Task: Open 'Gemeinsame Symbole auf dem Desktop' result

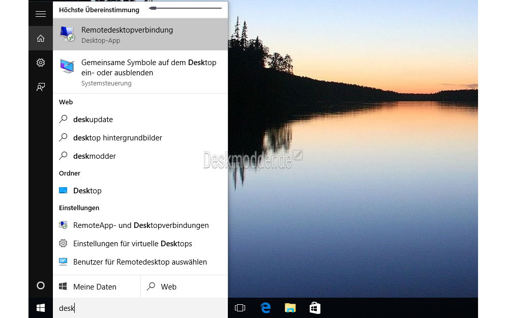Action: pyautogui.click(x=140, y=72)
